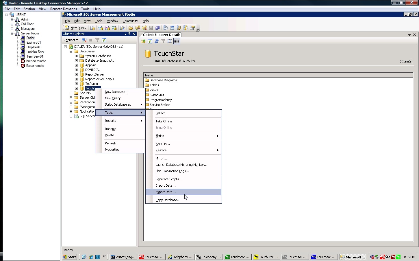
Task: Select the synchronize arrows icon in Details toolbar
Action: tap(157, 41)
